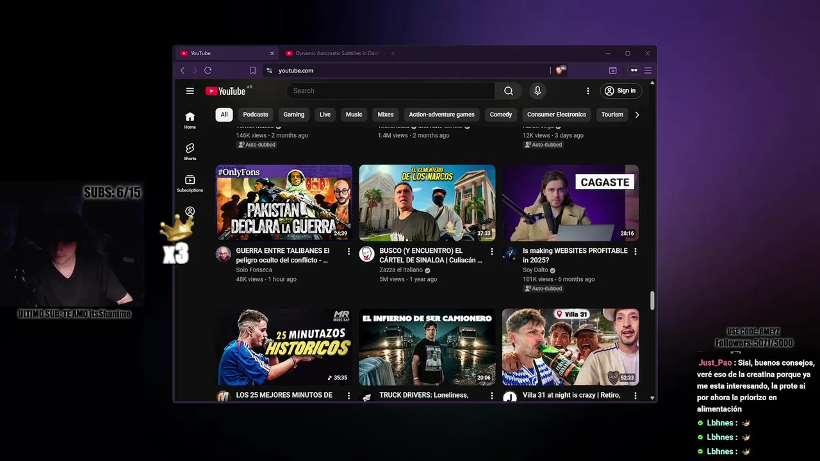
Task: Open the browser wallet toolbar icon
Action: (x=612, y=70)
